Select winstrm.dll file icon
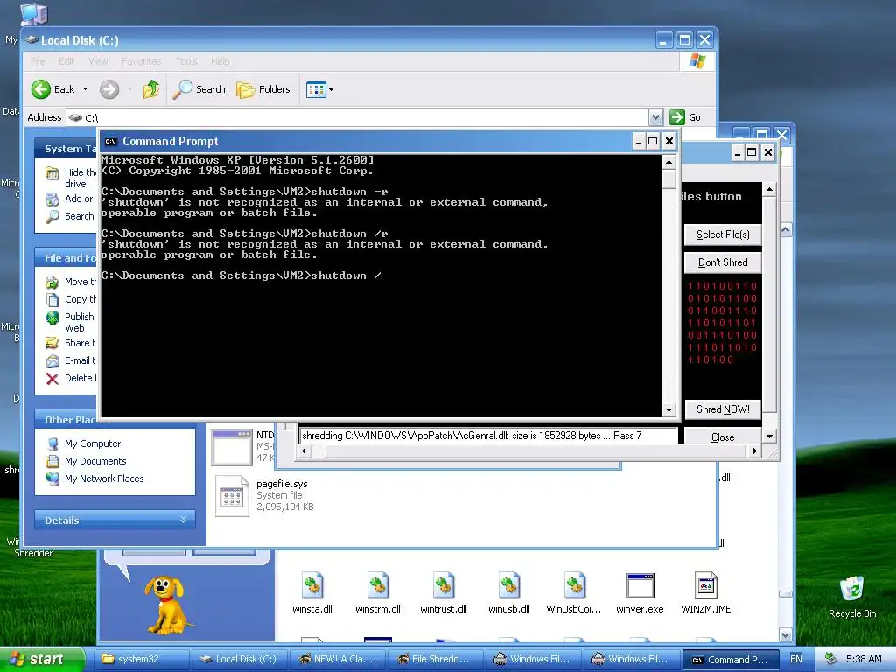Screen dimensions: 896x672 pyautogui.click(x=378, y=592)
